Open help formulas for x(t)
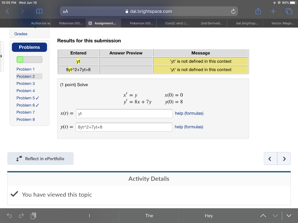298x223 pixels. (189, 113)
